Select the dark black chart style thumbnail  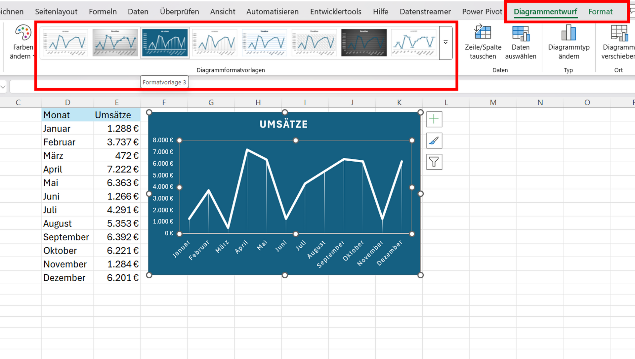pos(364,43)
